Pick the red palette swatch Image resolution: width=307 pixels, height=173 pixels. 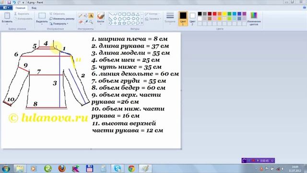coord(214,14)
